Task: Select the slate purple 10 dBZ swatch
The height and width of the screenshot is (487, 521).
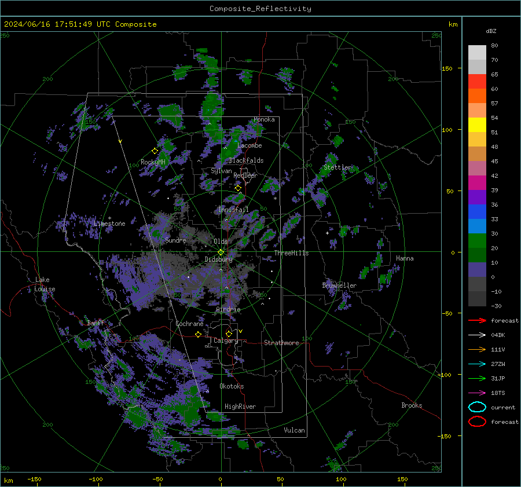Action: [477, 270]
